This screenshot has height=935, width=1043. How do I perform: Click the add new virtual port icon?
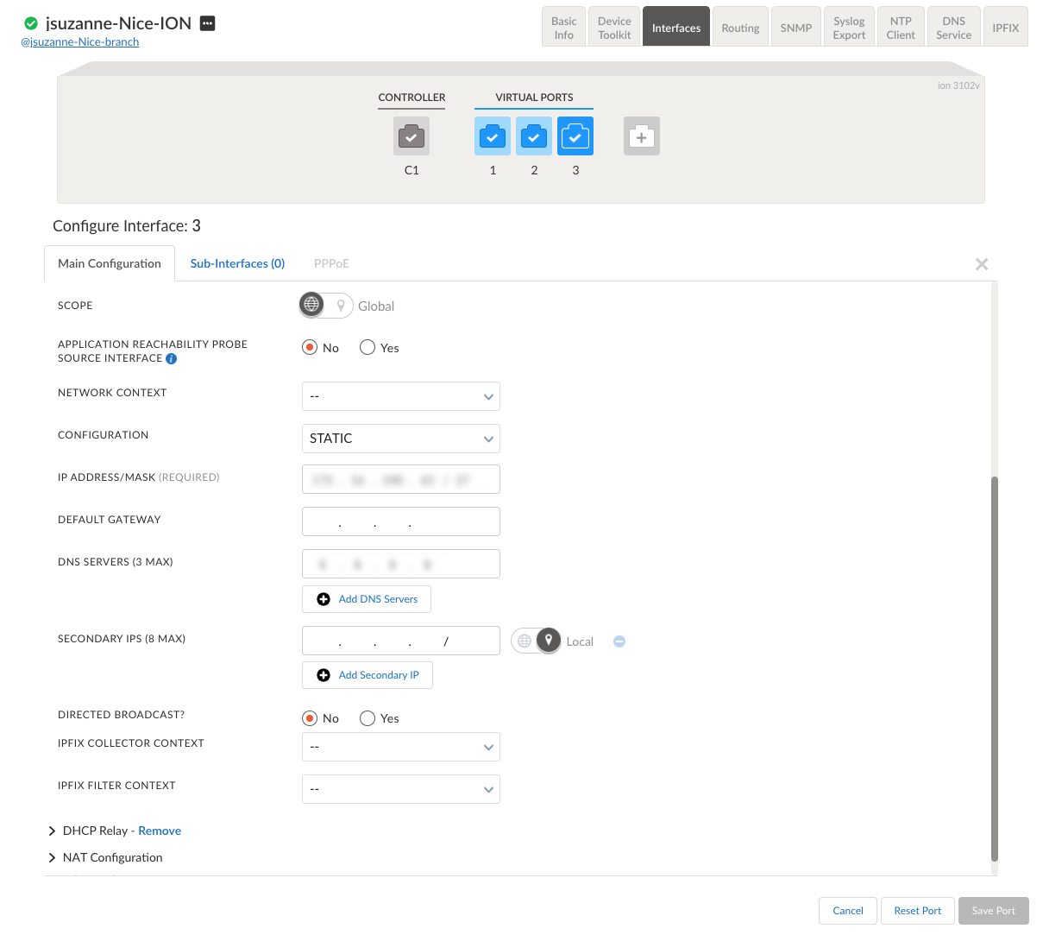point(641,136)
